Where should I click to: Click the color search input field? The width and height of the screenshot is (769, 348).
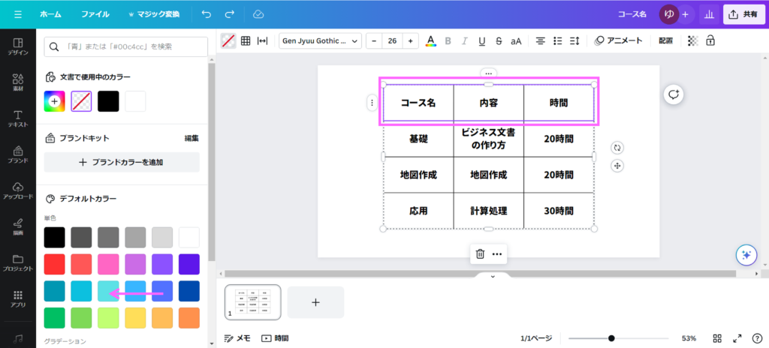click(126, 46)
